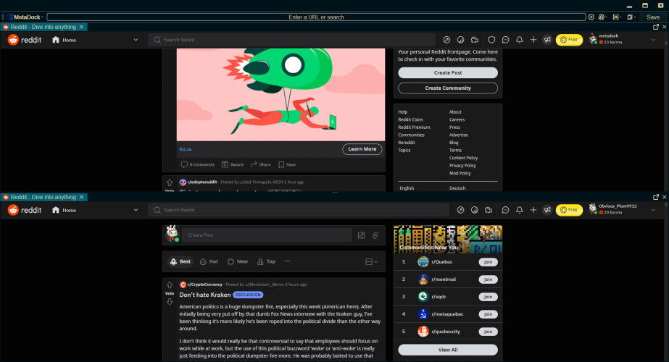Join r/sqdc community
Screen dimensions: 669x362
488,297
